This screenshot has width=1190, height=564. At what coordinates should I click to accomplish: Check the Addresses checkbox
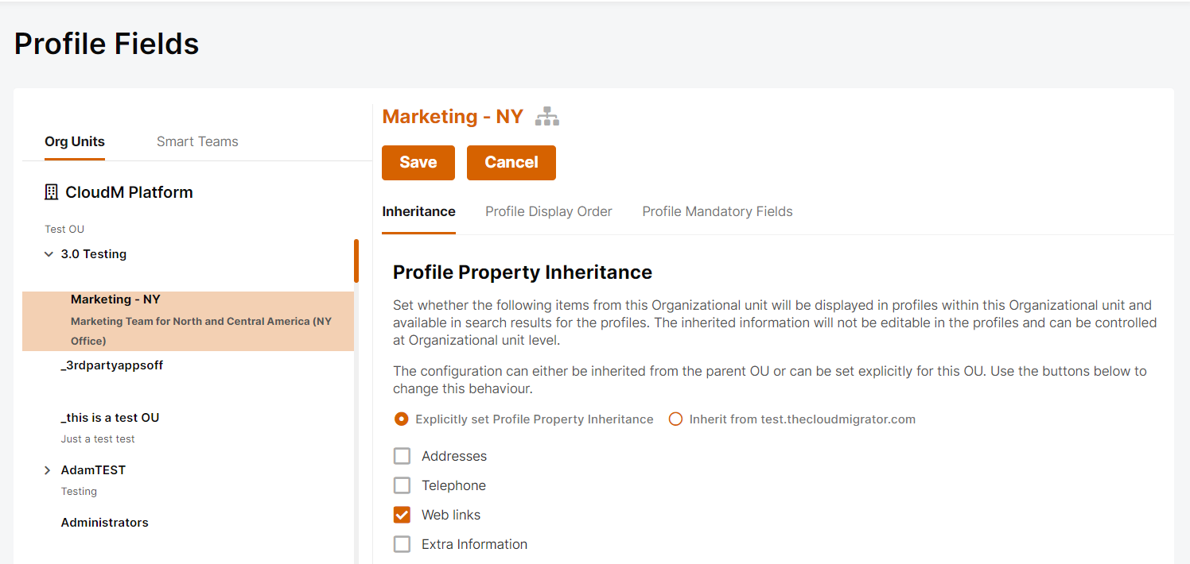pyautogui.click(x=402, y=456)
